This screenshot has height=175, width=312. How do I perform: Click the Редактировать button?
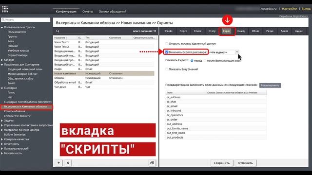pyautogui.click(x=270, y=86)
